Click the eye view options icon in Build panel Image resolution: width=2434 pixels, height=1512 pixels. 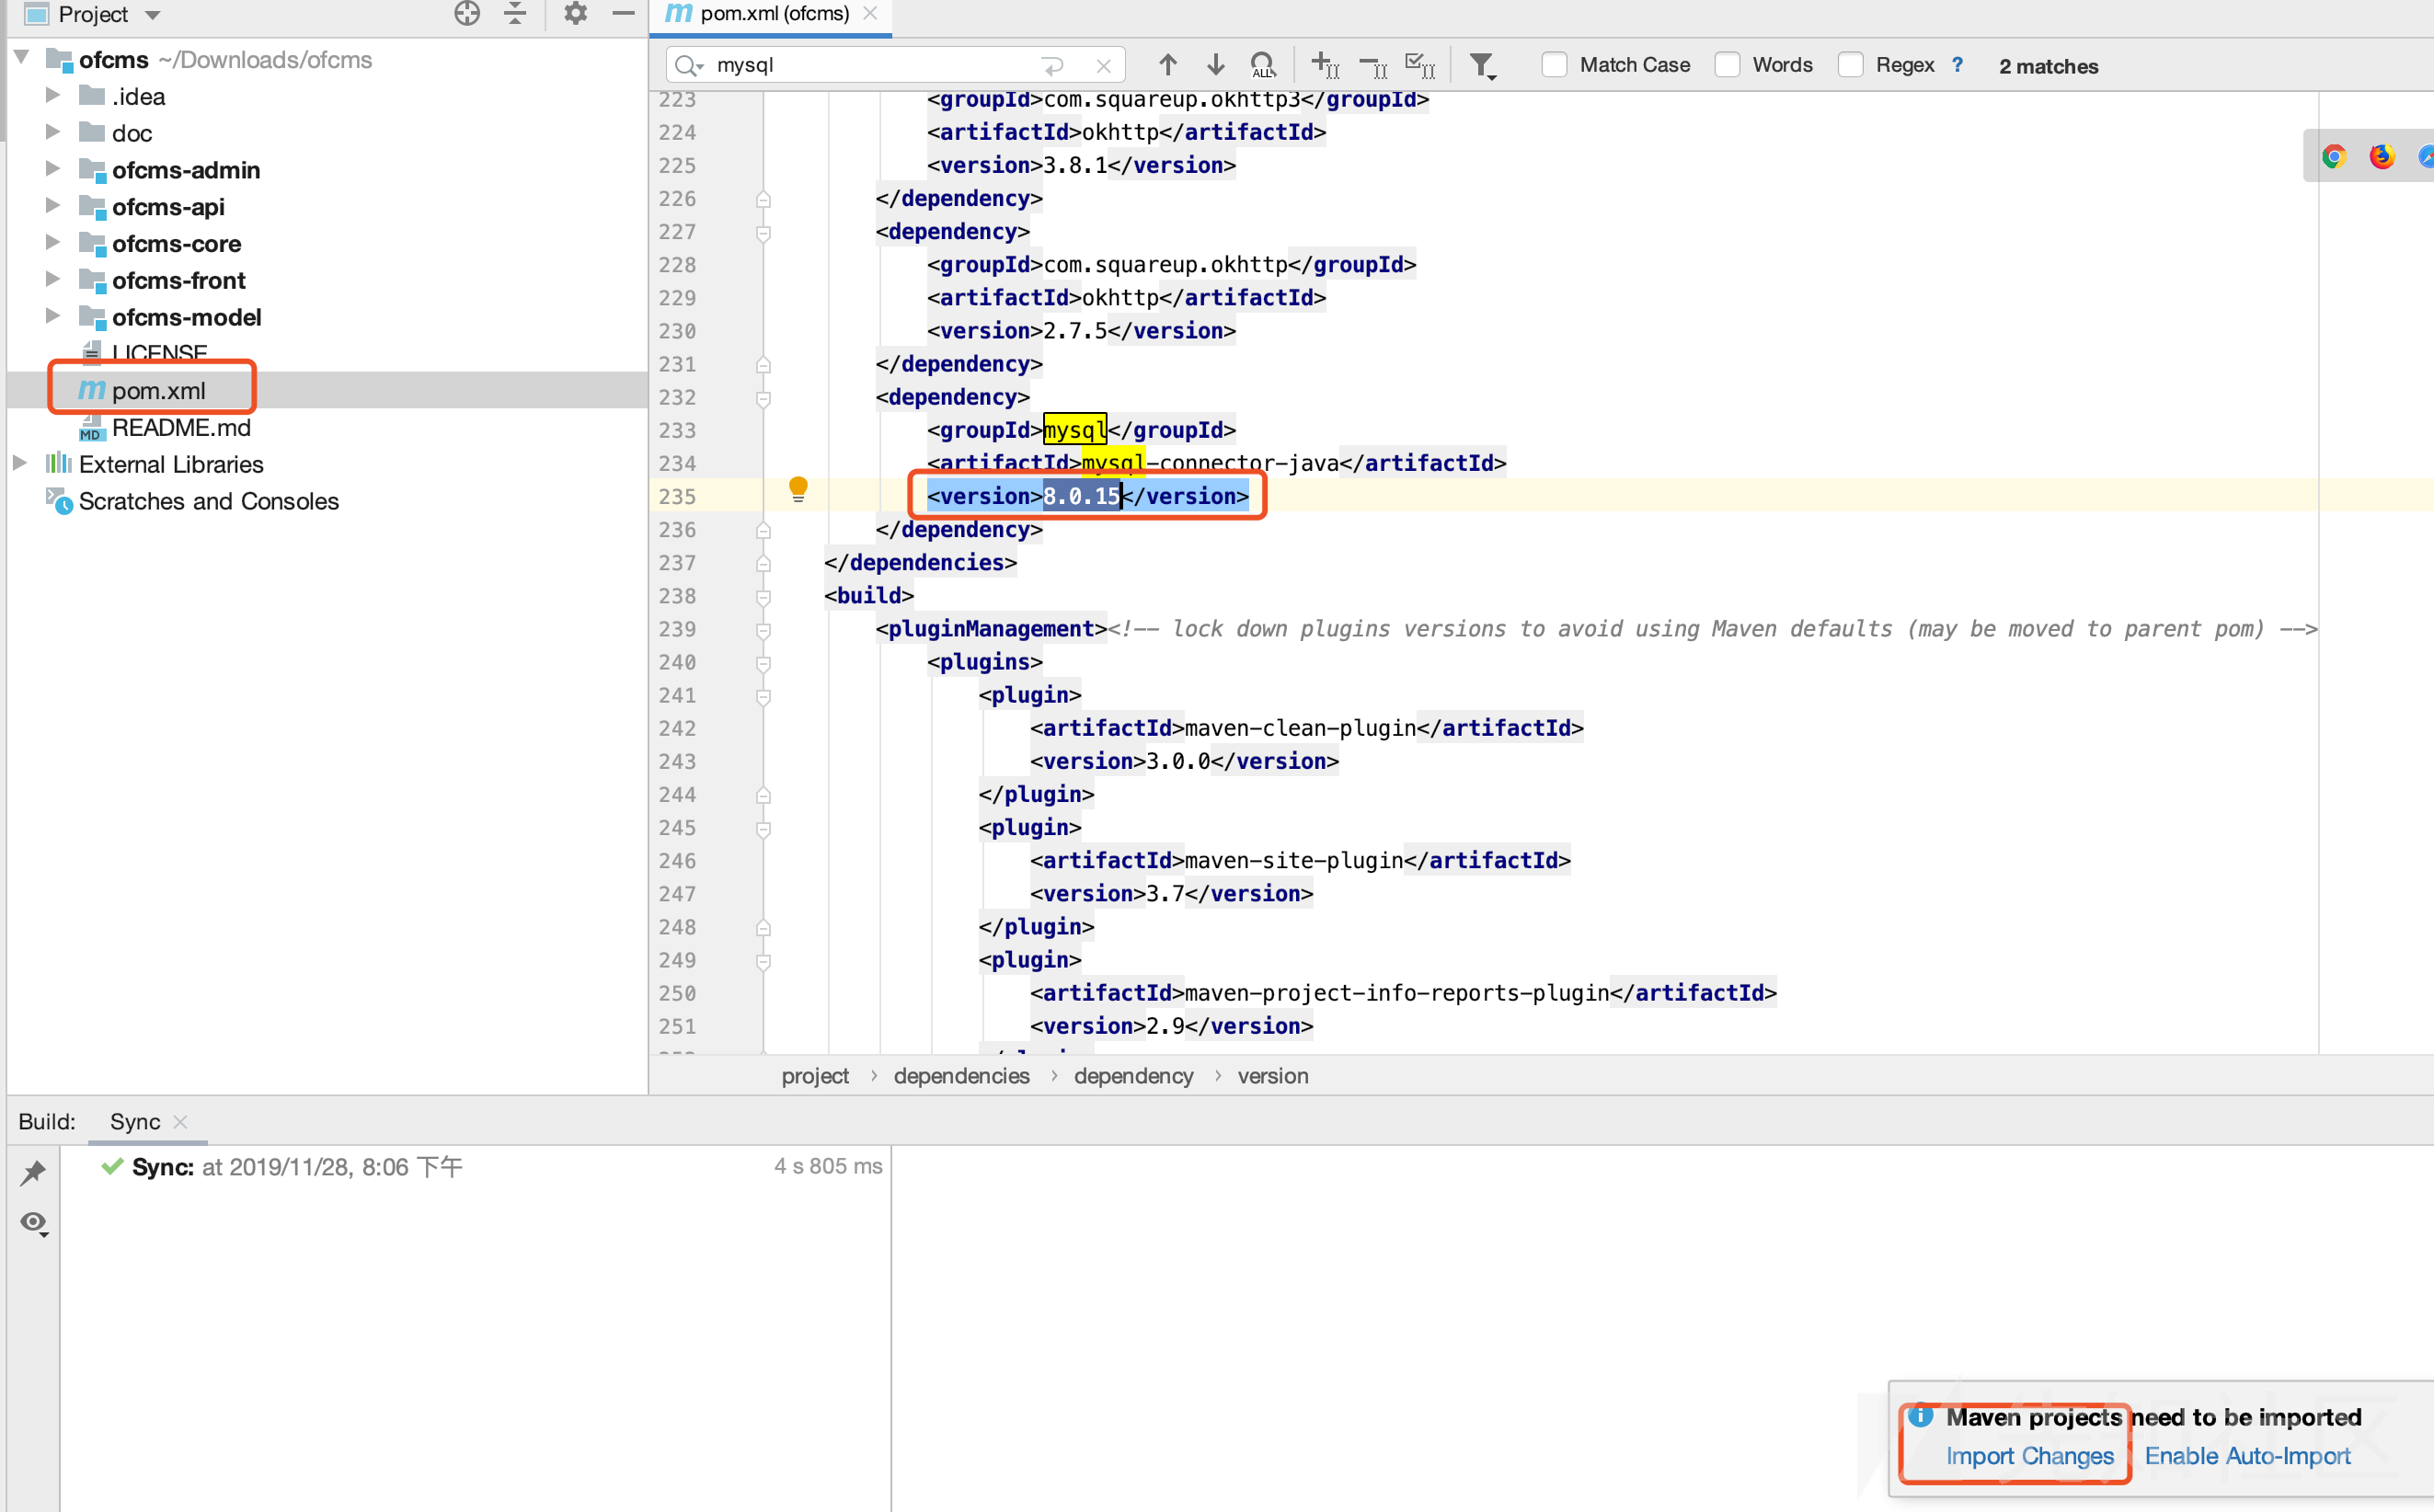(35, 1223)
